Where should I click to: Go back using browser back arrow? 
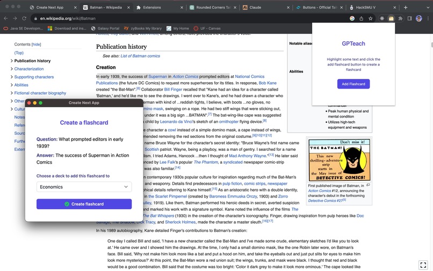[x=6, y=18]
